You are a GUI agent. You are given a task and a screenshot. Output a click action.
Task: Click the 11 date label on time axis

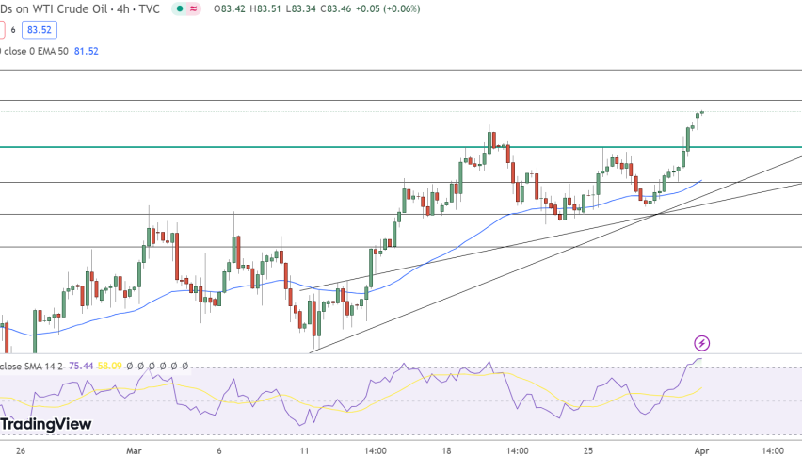click(304, 450)
